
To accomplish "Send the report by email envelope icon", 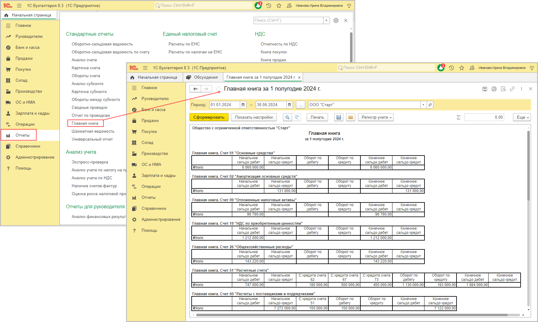I will click(x=351, y=117).
